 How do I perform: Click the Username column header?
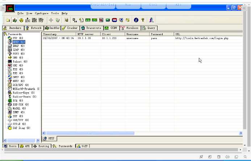point(137,34)
